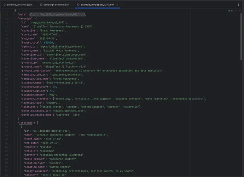
Task: Click "GlobalTech AI Platform v3.0" value
Action: (65, 67)
